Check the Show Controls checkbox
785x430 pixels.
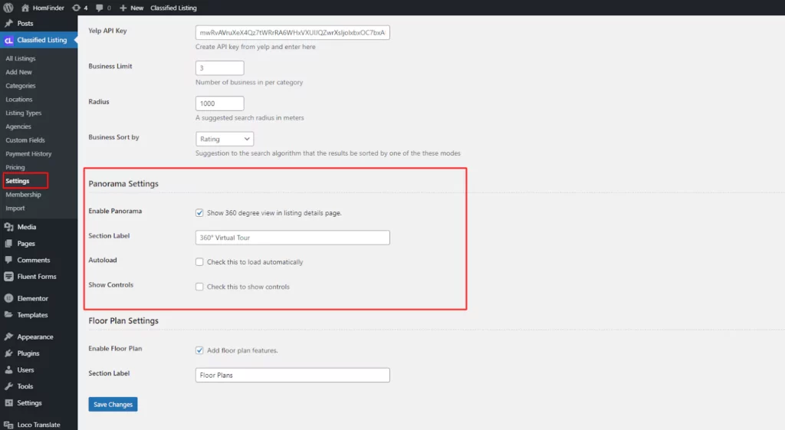click(199, 287)
